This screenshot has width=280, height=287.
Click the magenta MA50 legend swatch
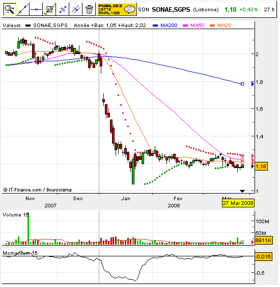pyautogui.click(x=185, y=26)
